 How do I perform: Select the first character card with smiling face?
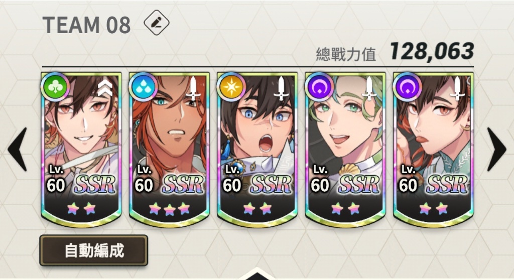click(x=81, y=149)
